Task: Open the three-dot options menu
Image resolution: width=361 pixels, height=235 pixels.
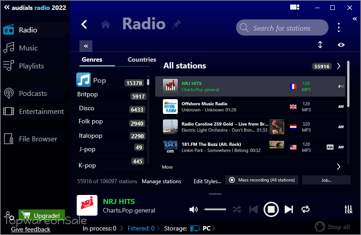Action: coord(339,27)
